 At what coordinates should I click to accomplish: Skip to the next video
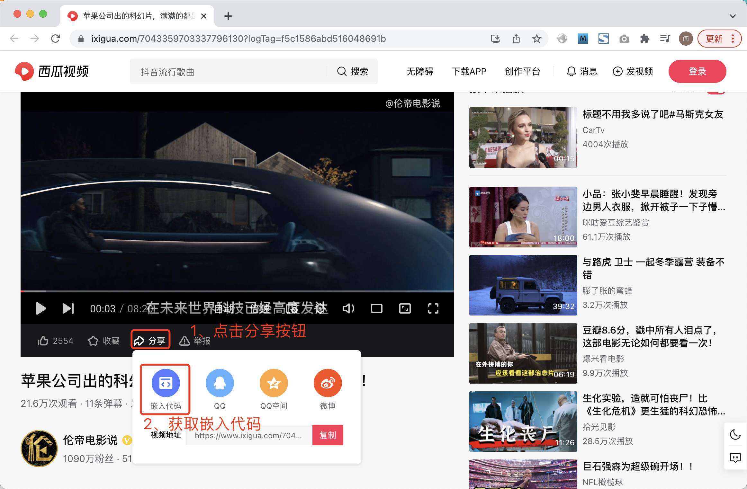pos(68,308)
